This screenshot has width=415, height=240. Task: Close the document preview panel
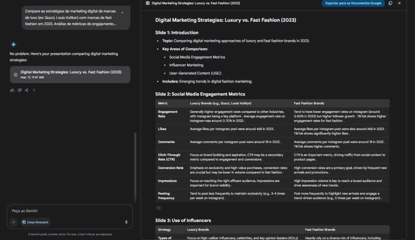click(x=399, y=3)
